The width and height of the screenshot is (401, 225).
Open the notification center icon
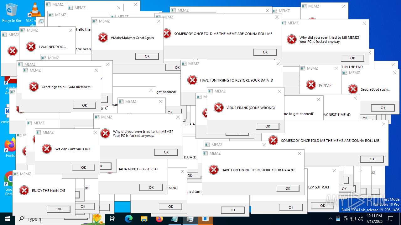click(x=391, y=219)
